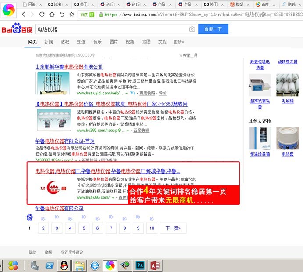The image size is (303, 272).
Task: Go to results page 10
Action: [x=152, y=228]
